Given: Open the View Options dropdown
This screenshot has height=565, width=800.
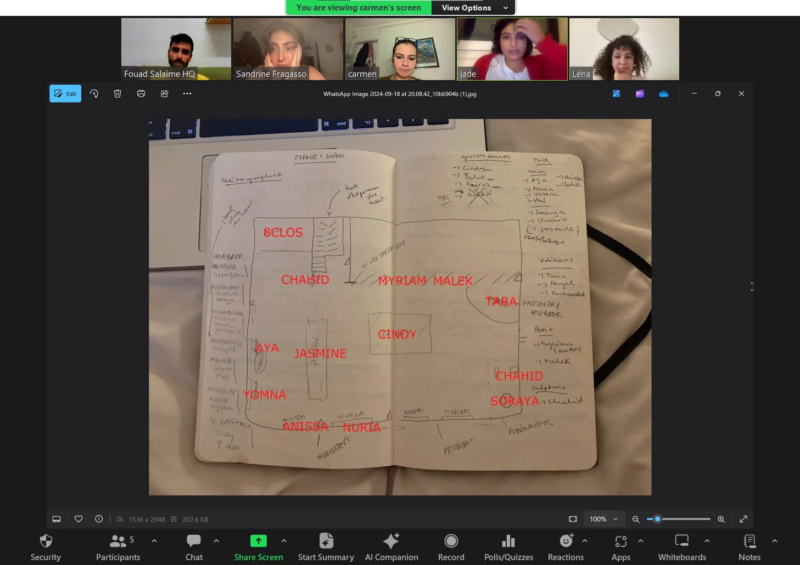Looking at the screenshot, I should click(473, 8).
